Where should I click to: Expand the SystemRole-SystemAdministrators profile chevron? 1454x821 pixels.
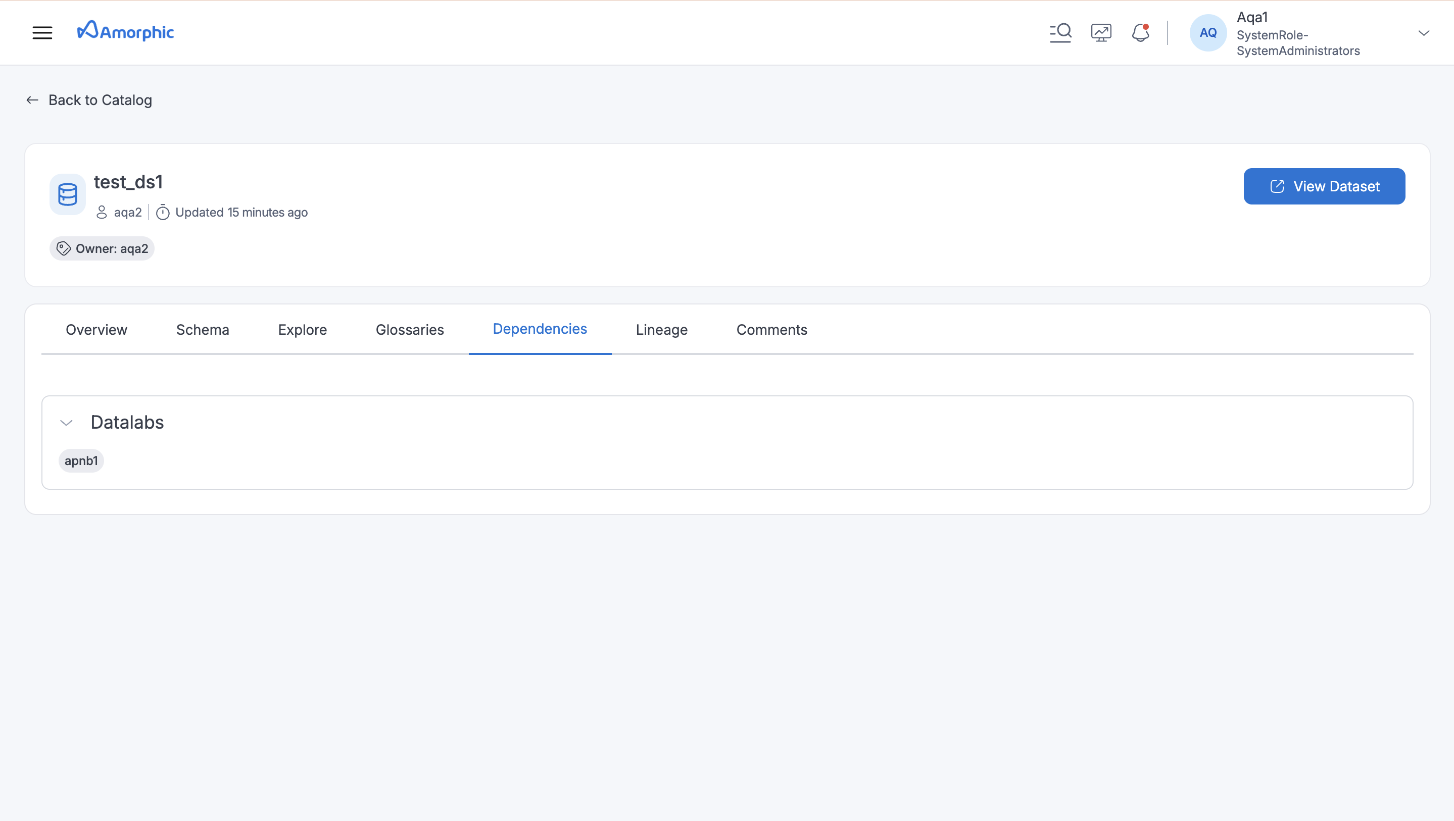point(1424,33)
